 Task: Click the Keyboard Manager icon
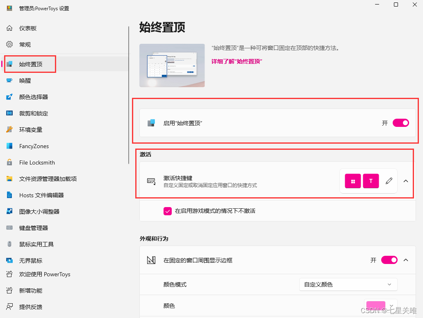click(9, 228)
